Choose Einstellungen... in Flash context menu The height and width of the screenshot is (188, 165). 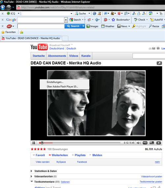pos(65,82)
